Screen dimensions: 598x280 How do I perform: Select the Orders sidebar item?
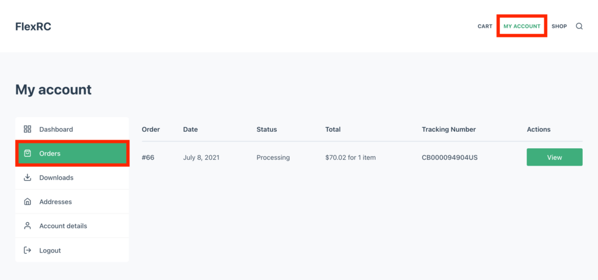pos(72,153)
